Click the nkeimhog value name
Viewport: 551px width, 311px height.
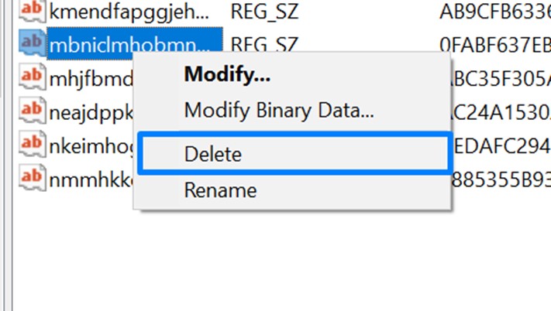click(x=89, y=145)
